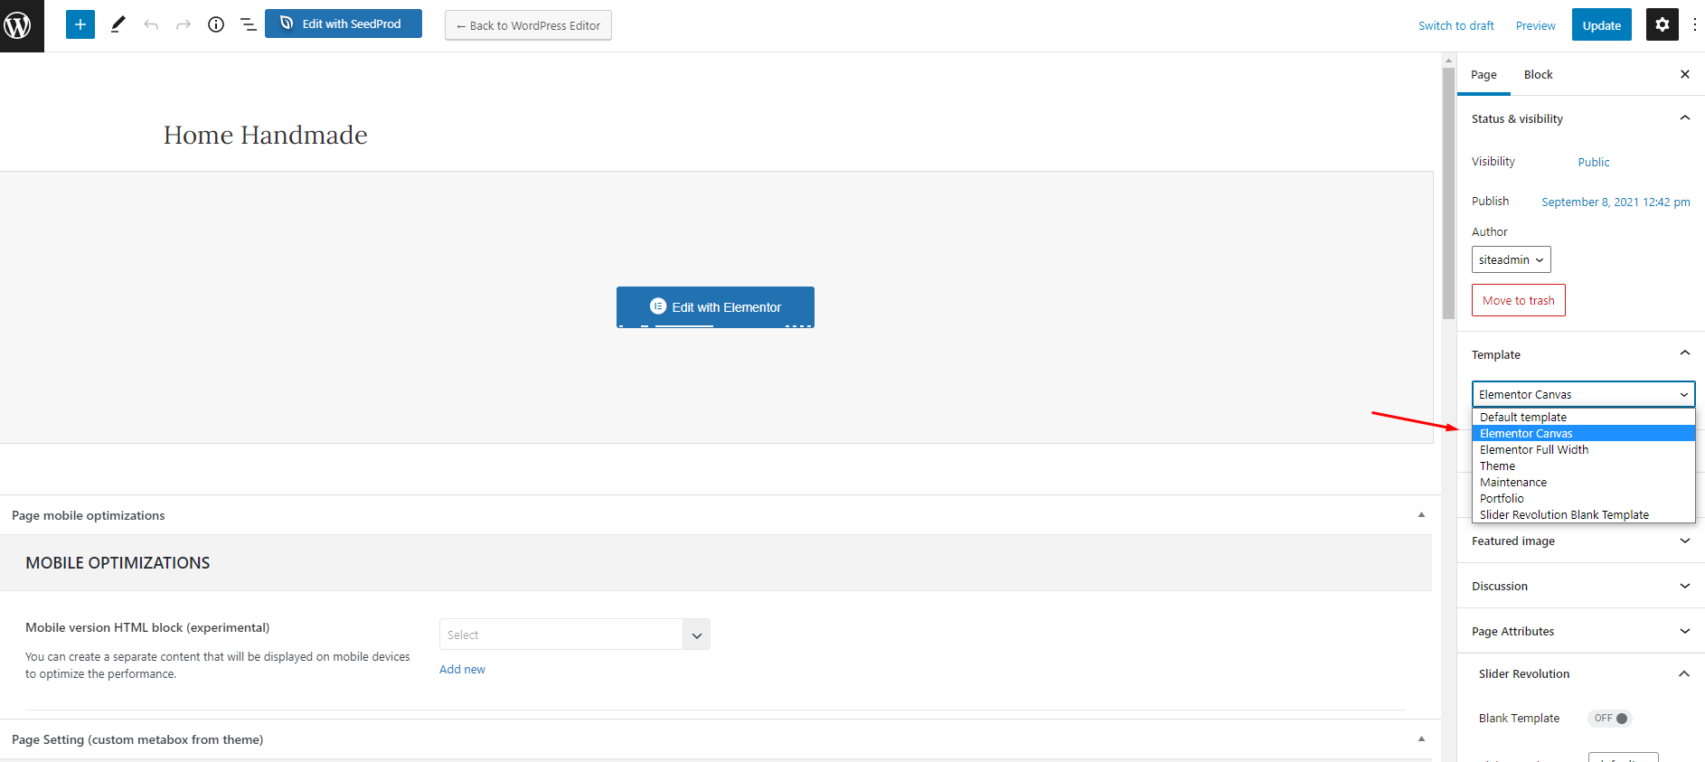
Task: Collapse the Template panel
Action: 1581,354
